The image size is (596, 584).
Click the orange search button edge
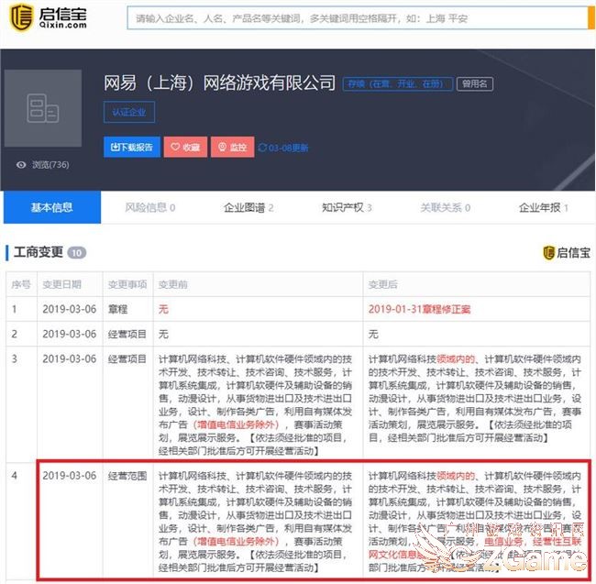(x=591, y=17)
